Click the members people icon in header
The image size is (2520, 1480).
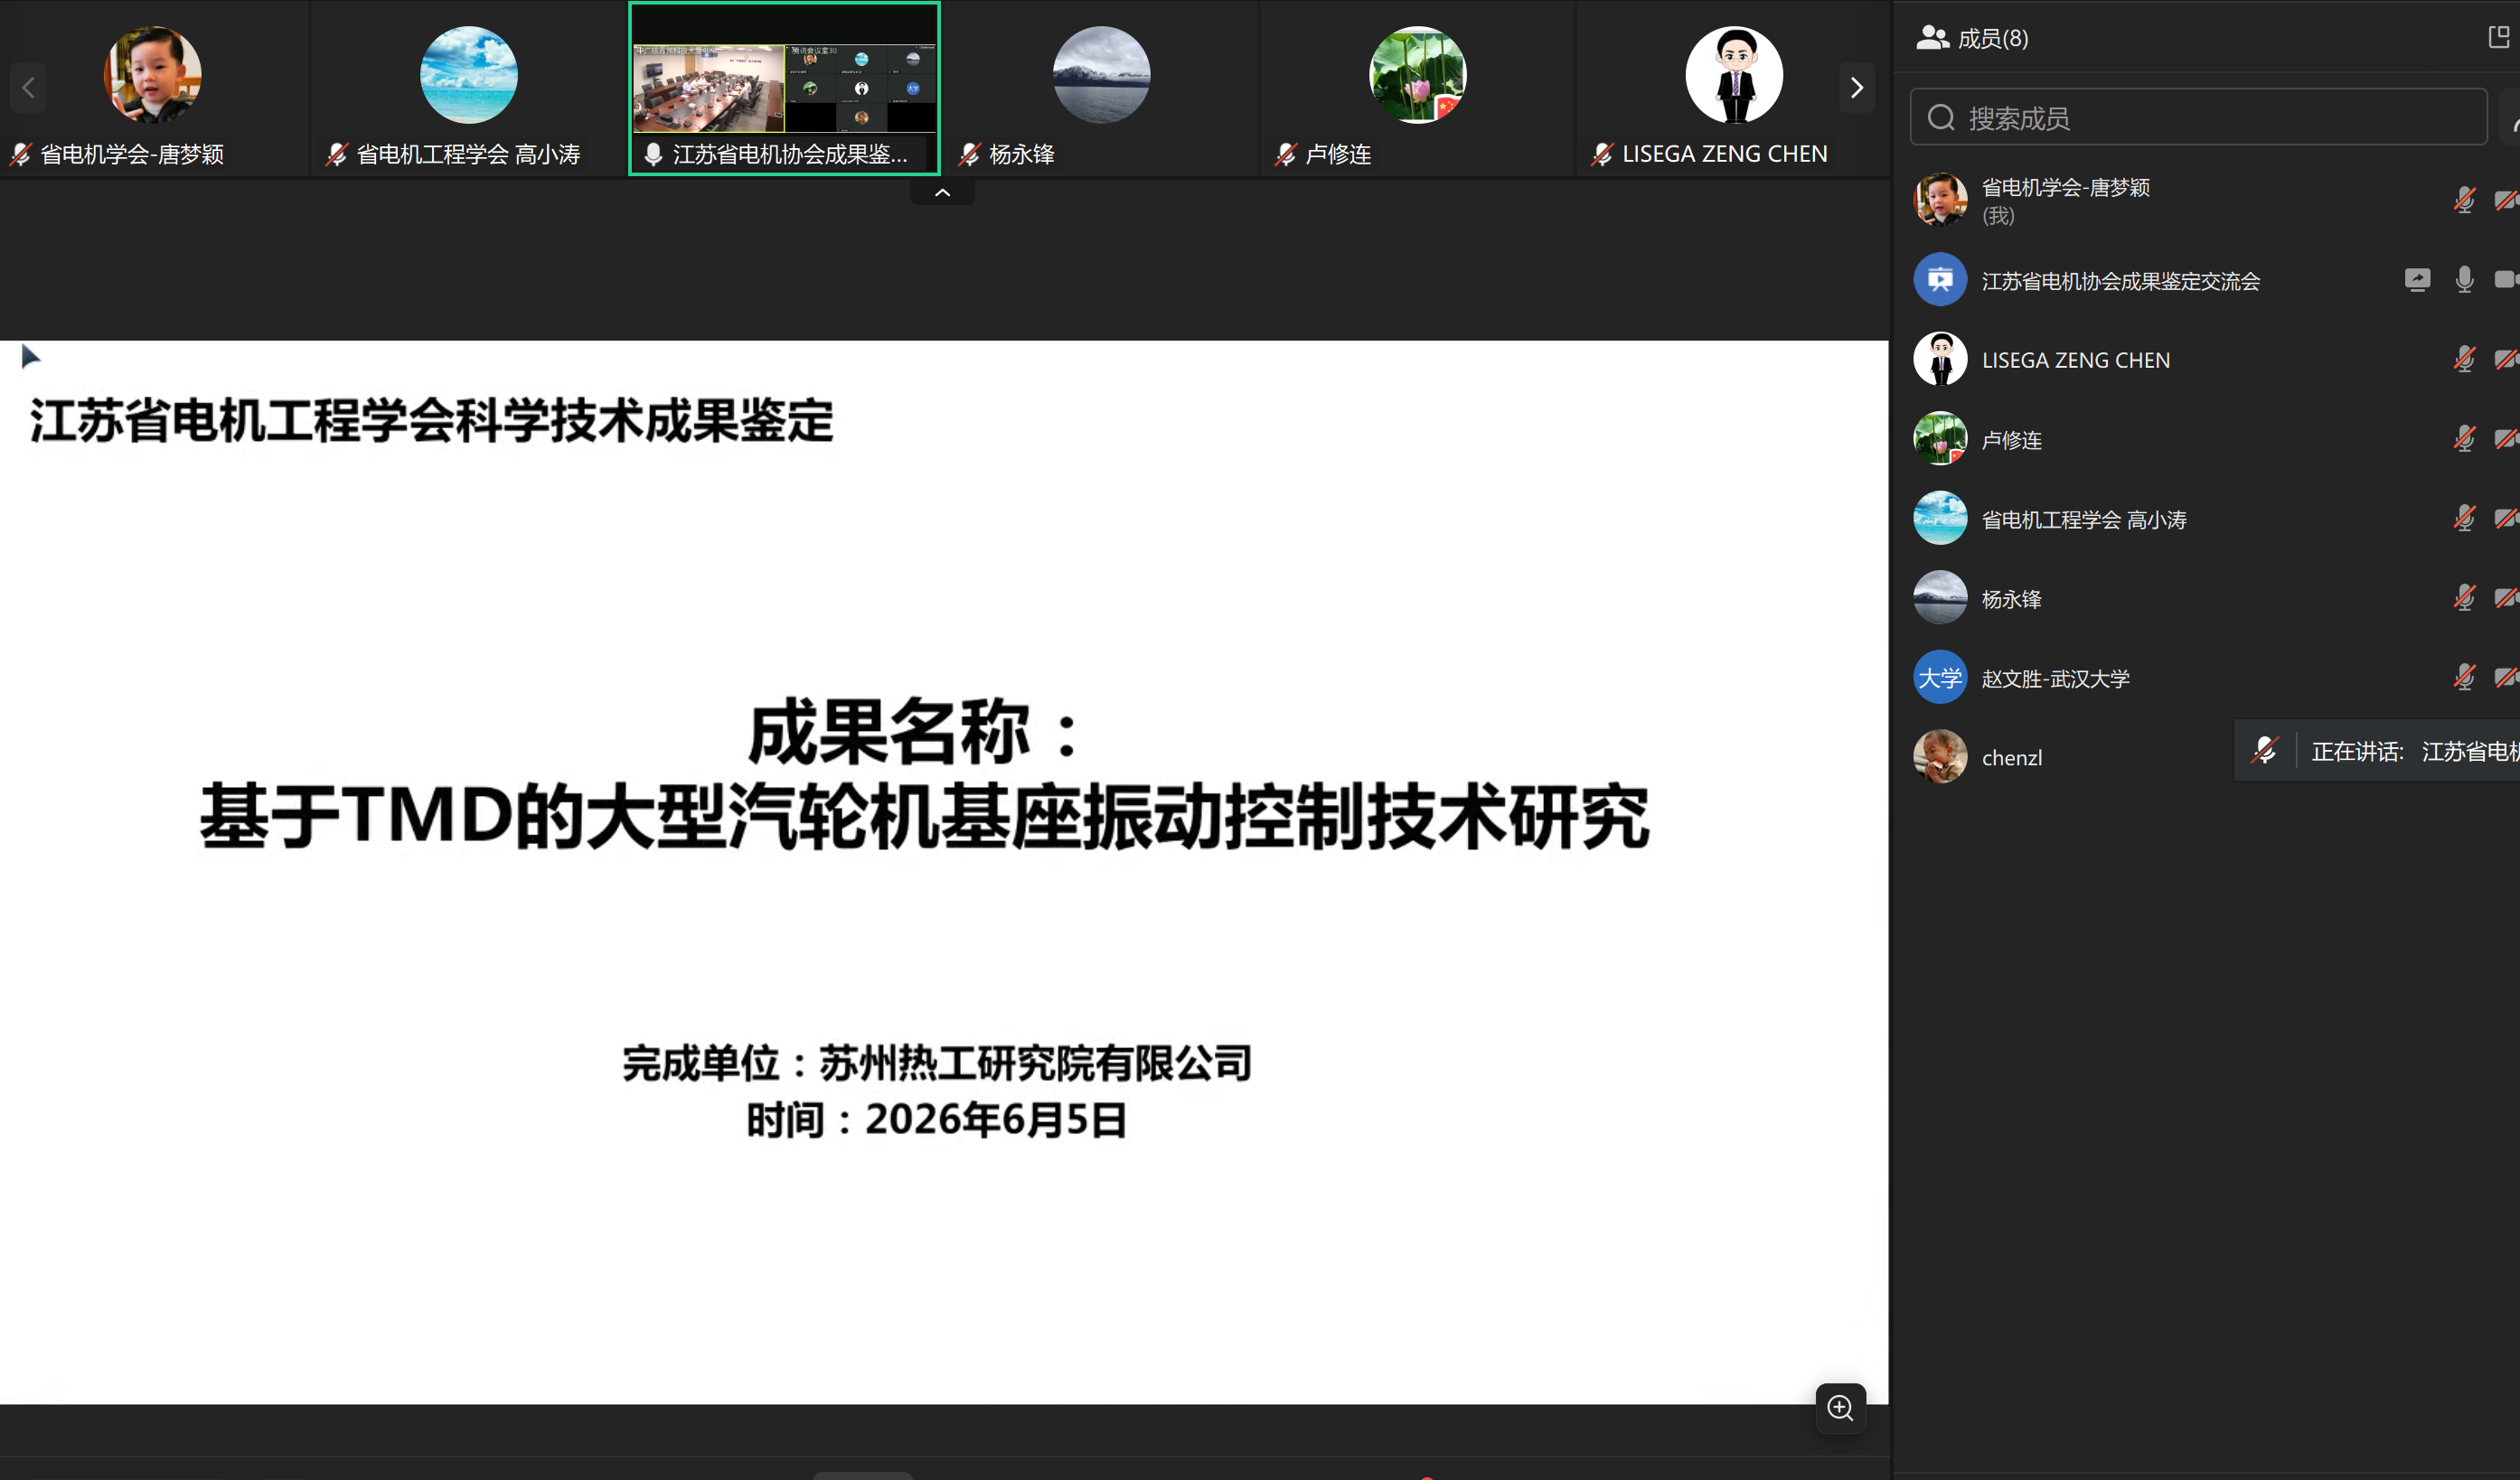1932,38
